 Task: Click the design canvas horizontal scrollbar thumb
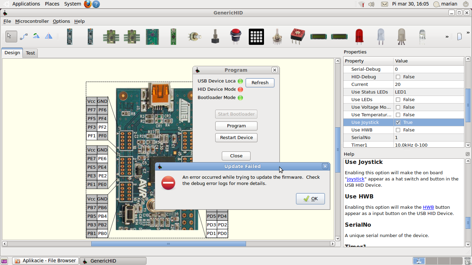point(168,244)
